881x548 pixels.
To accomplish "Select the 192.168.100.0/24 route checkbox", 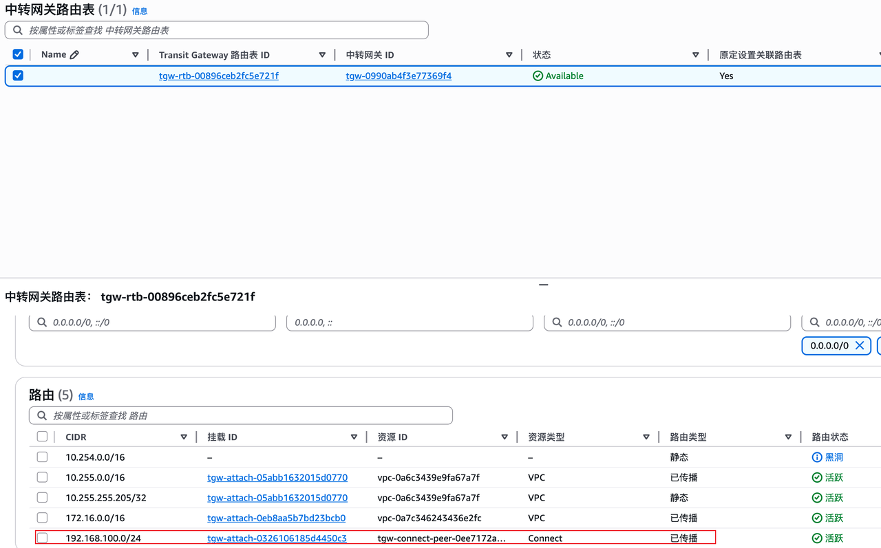I will (42, 538).
